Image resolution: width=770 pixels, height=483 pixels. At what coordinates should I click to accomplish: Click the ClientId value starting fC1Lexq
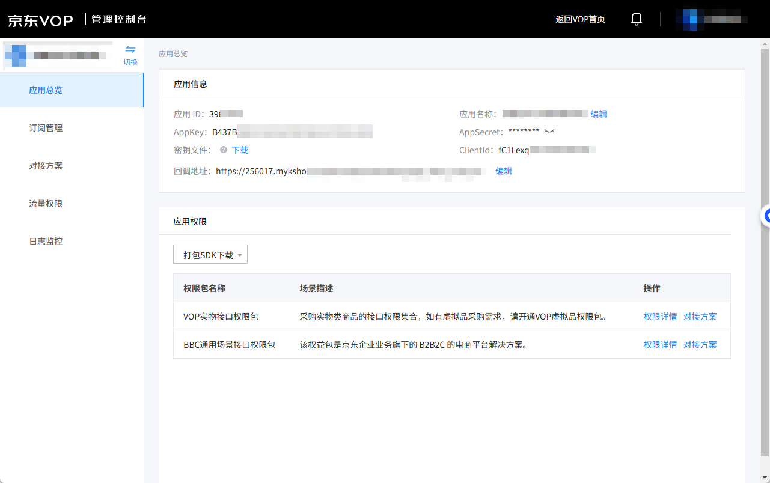[547, 150]
